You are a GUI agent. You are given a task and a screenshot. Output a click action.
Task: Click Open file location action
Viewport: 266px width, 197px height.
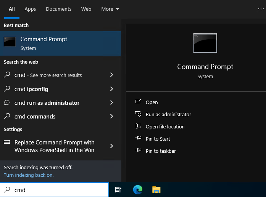(x=165, y=127)
